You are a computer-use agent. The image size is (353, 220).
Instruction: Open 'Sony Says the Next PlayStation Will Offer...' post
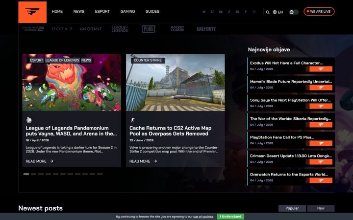pos(290,100)
